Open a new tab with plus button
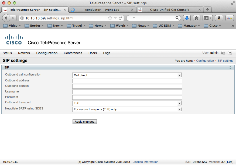 pyautogui.click(x=208, y=10)
